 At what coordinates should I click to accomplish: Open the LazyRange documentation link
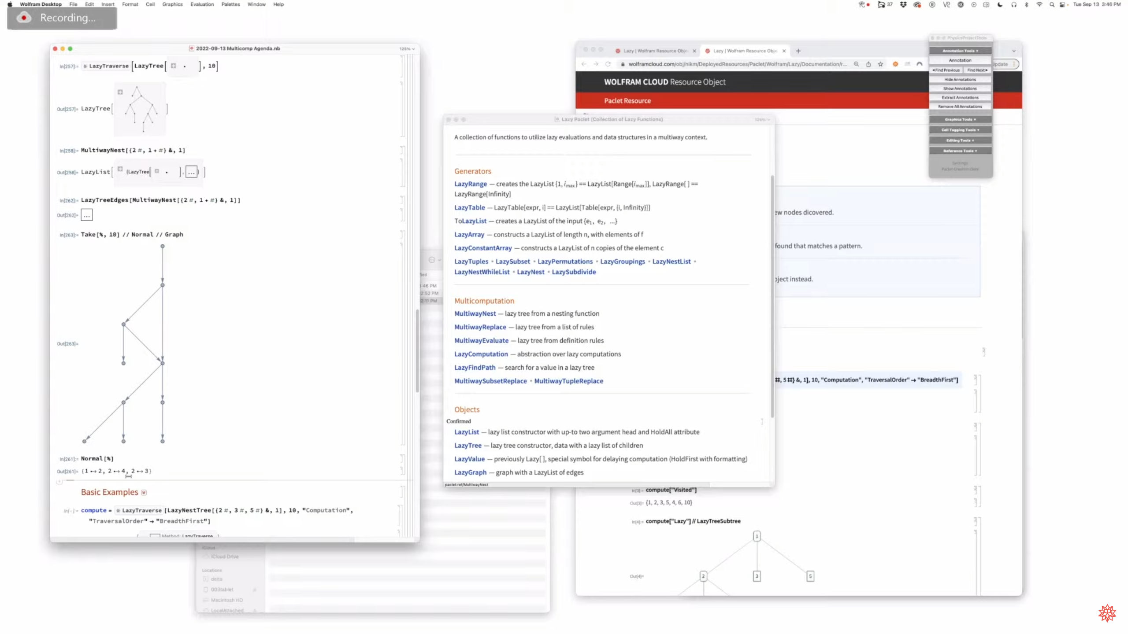pyautogui.click(x=471, y=184)
